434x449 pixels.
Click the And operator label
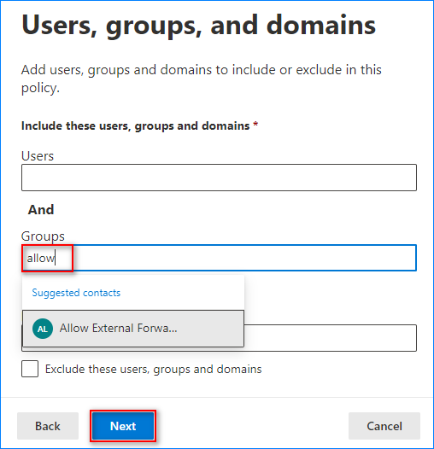coord(41,210)
